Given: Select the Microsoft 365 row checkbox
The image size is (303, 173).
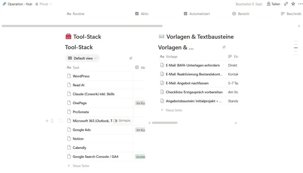Looking at the screenshot, I should (61, 121).
